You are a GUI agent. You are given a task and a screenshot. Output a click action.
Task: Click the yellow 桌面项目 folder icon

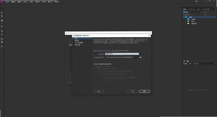pyautogui.click(x=188, y=23)
